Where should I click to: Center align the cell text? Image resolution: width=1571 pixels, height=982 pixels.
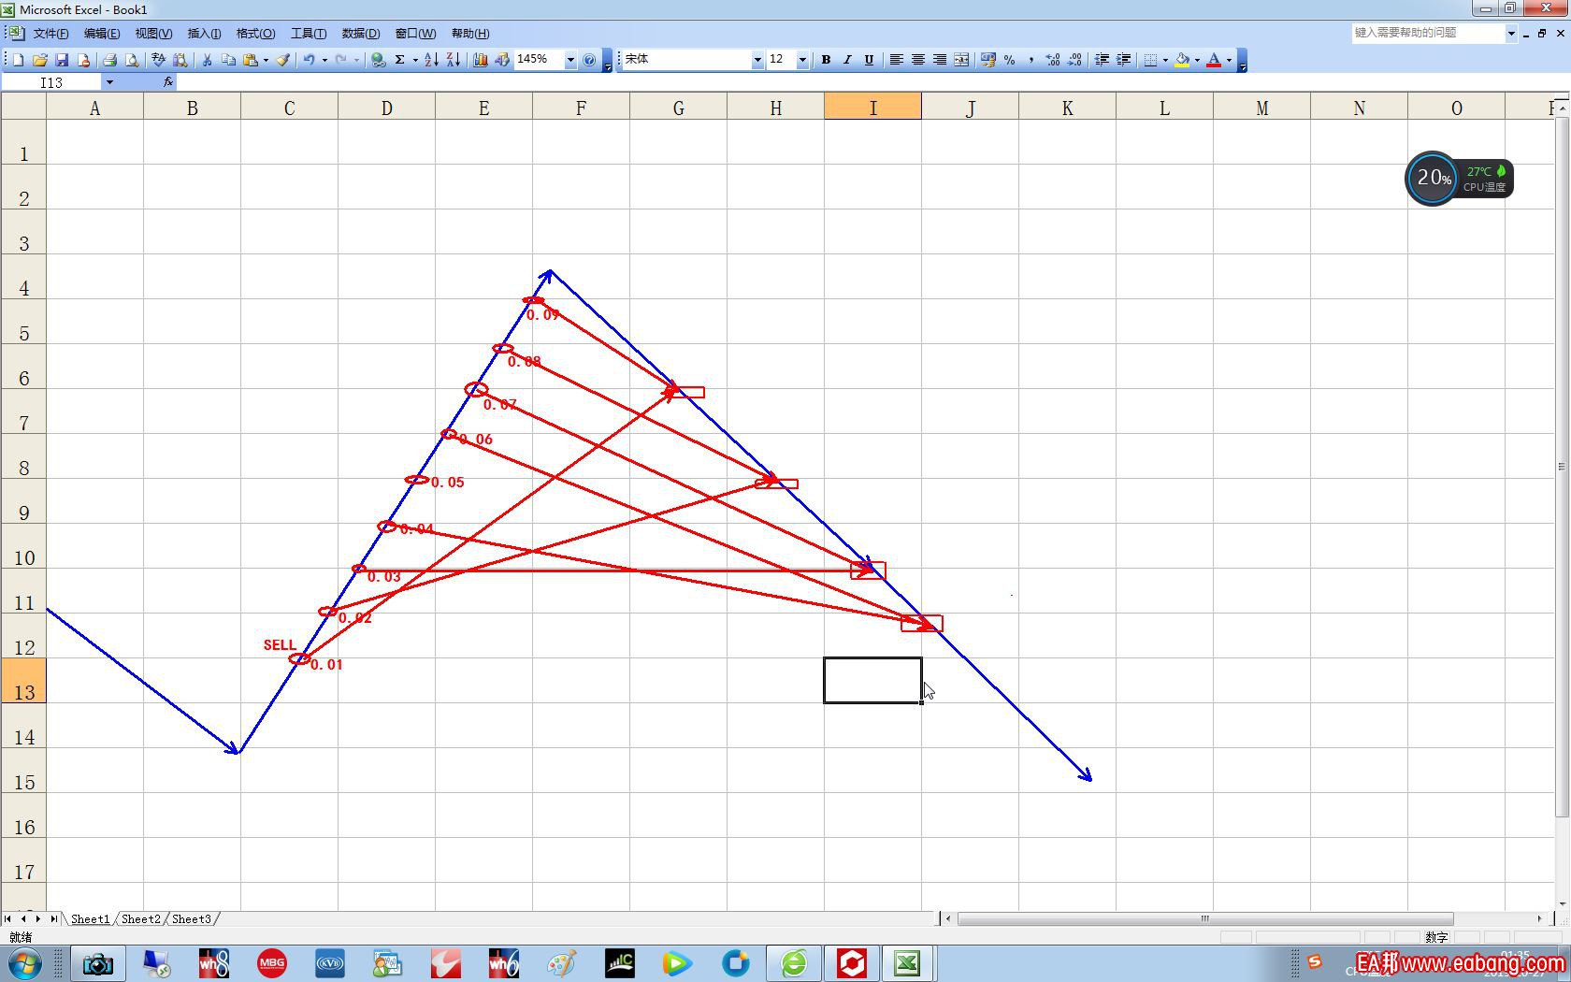(917, 60)
